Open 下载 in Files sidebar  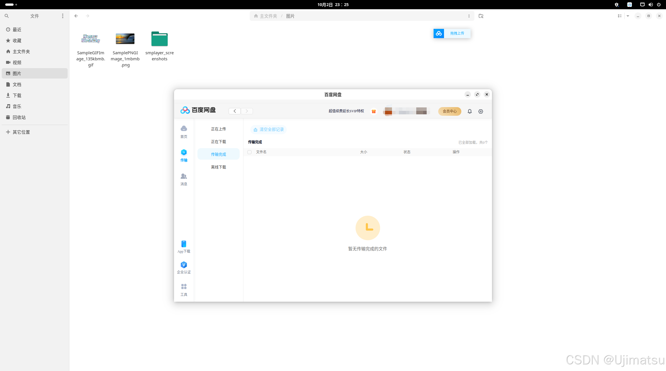tap(17, 96)
